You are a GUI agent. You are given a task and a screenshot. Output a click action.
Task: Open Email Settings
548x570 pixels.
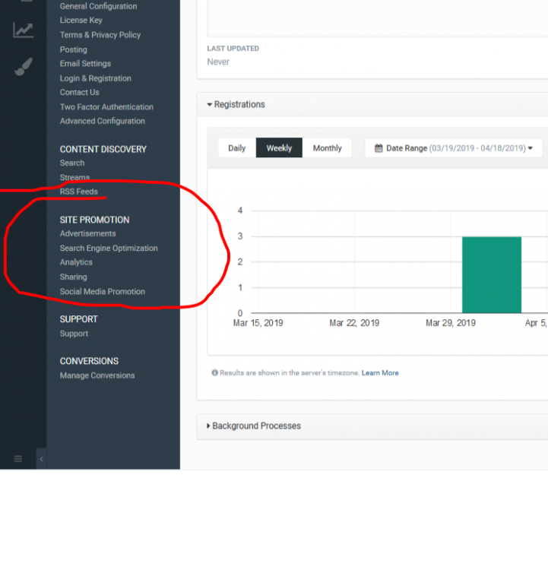[x=85, y=64]
